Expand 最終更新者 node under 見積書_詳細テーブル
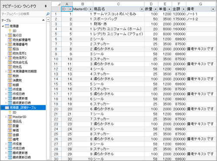The width and height of the screenshot is (217, 161). (6, 153)
